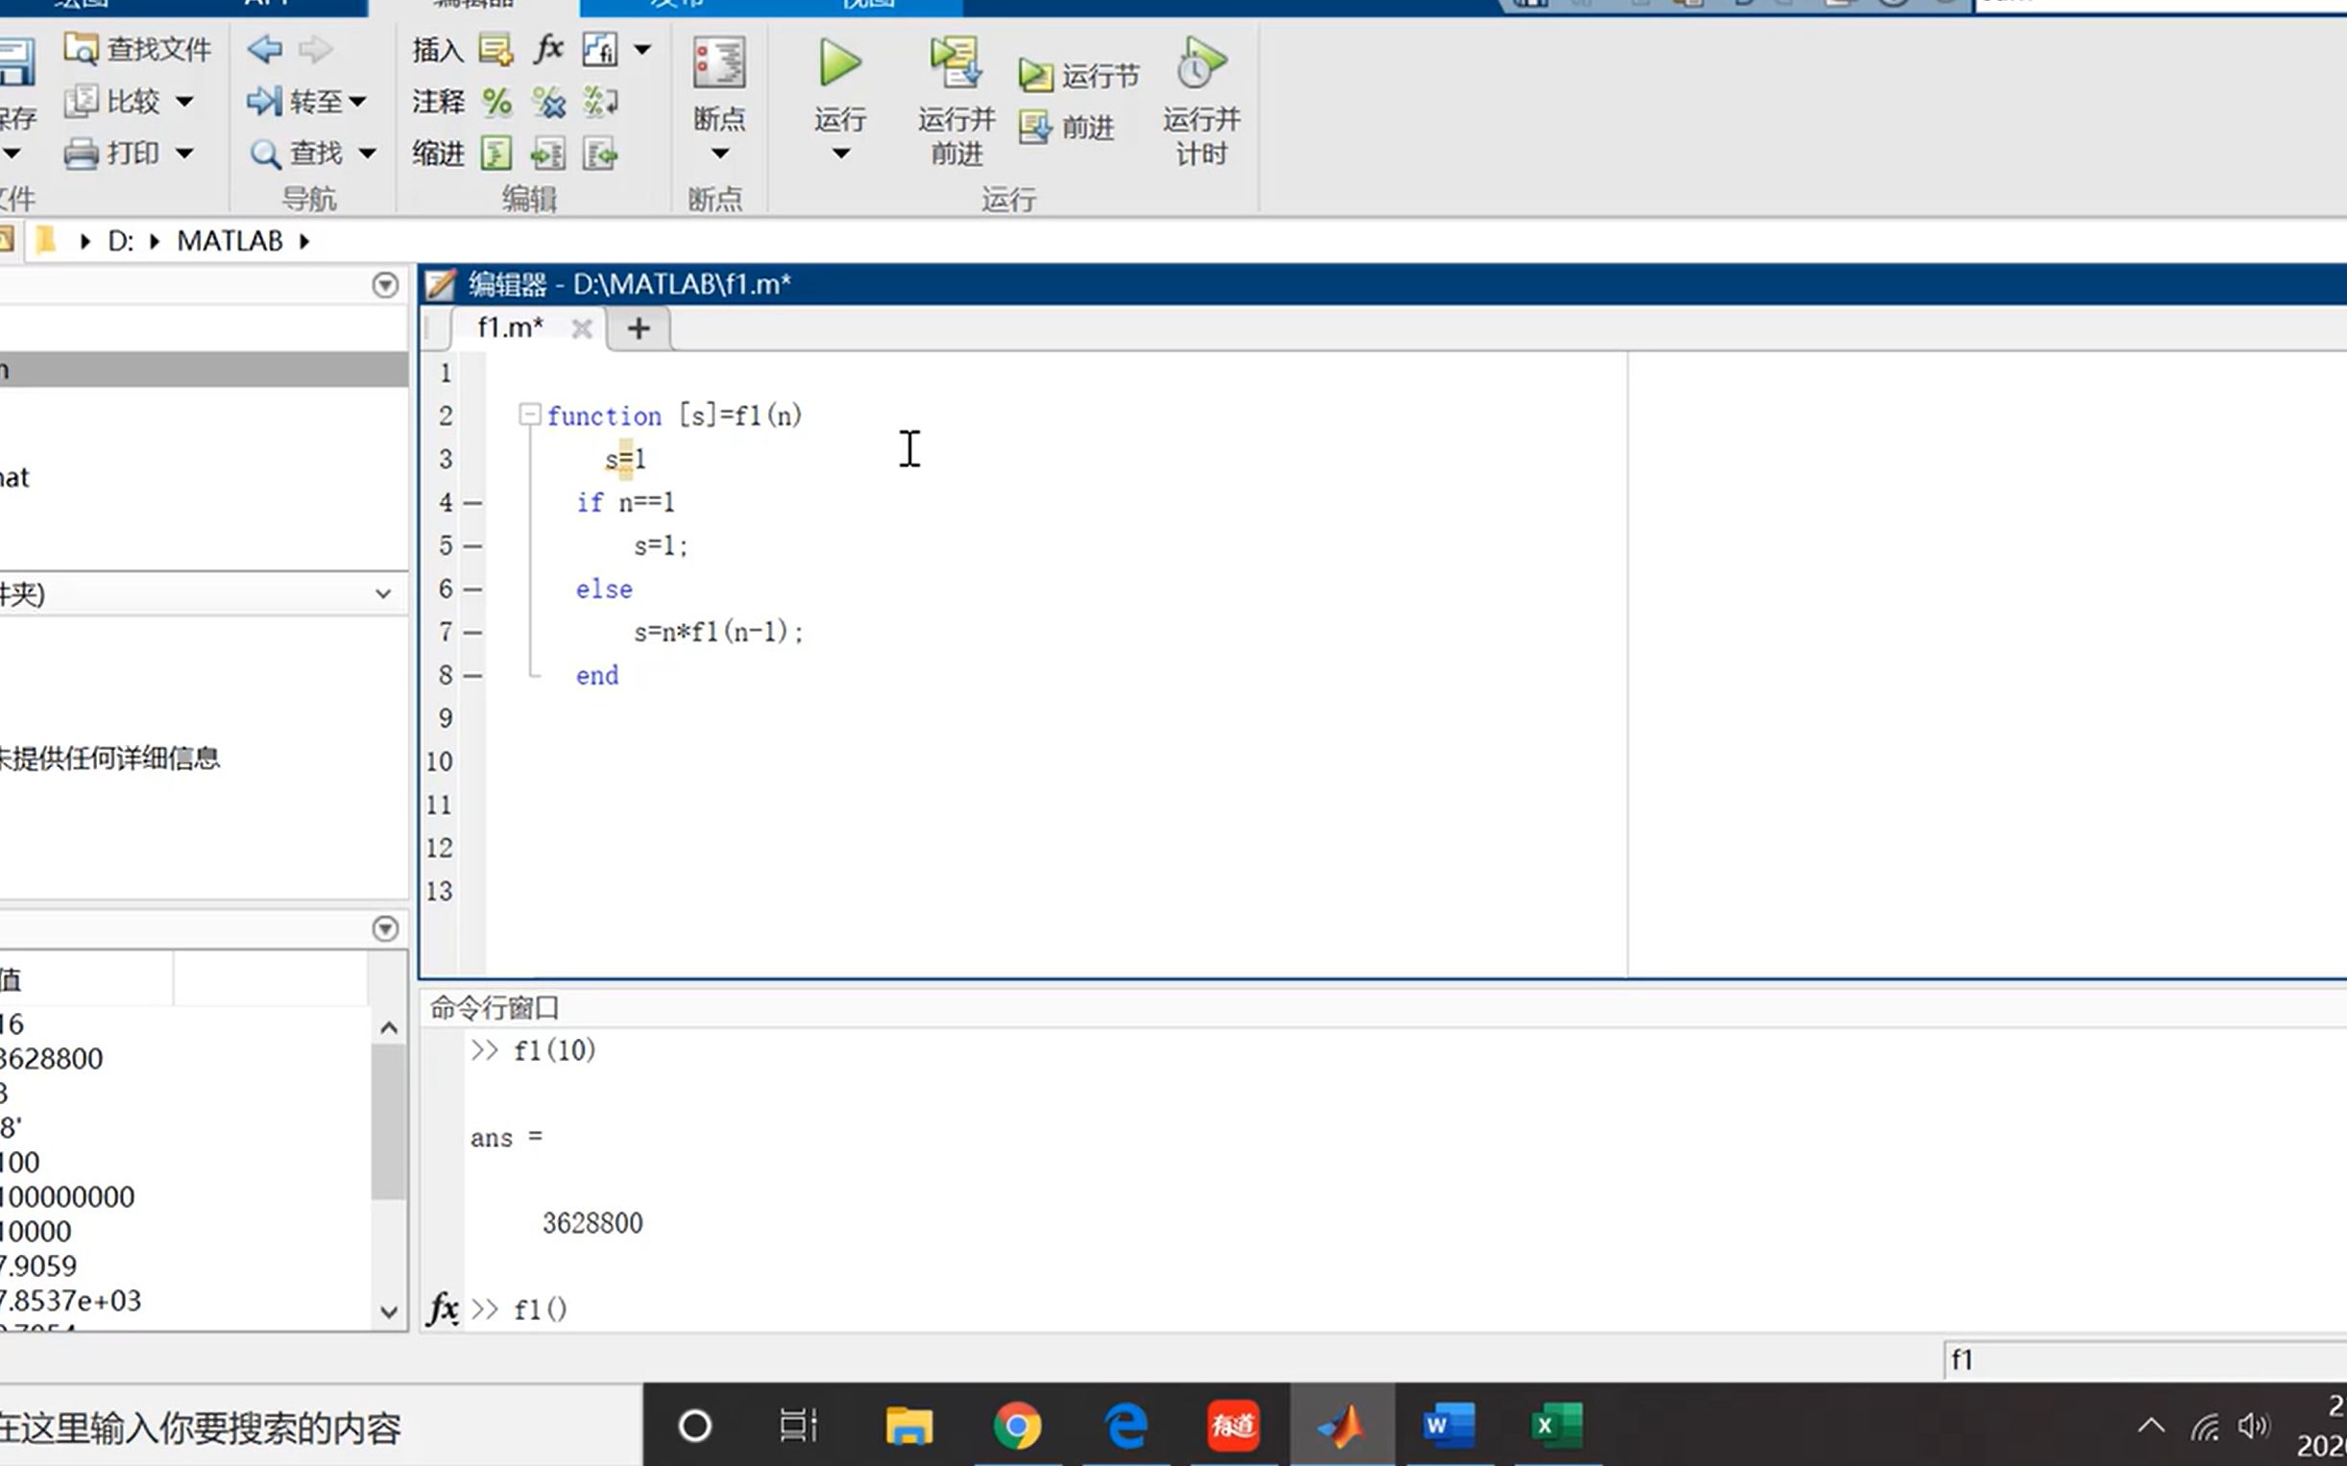Toggle a breakpoint on line 4's dash
Screen dimensions: 2347x1466
(x=473, y=503)
